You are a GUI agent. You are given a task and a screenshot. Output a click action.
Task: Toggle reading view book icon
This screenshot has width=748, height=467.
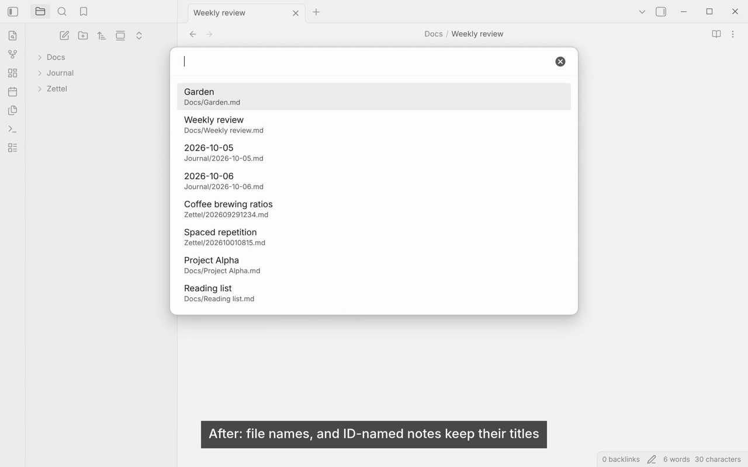[x=716, y=34]
